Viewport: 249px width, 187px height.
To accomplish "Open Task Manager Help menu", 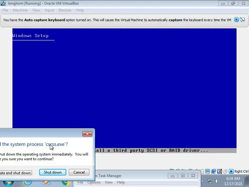I will pyautogui.click(x=121, y=182).
